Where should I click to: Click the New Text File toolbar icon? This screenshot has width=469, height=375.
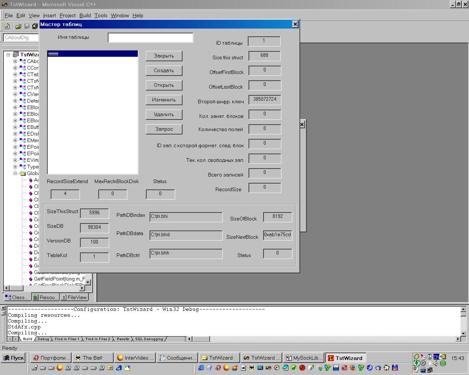pyautogui.click(x=7, y=26)
